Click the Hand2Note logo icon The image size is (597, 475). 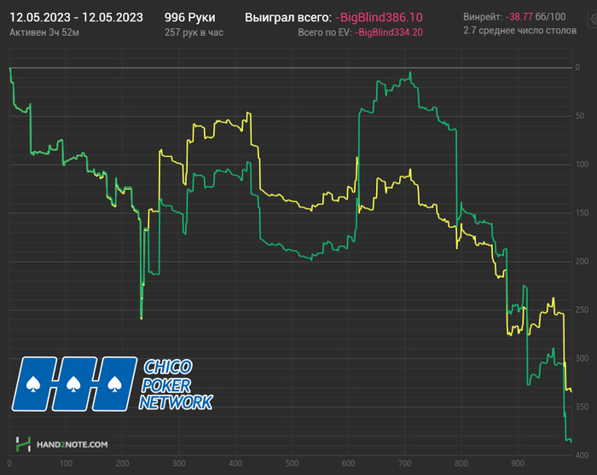tap(23, 444)
